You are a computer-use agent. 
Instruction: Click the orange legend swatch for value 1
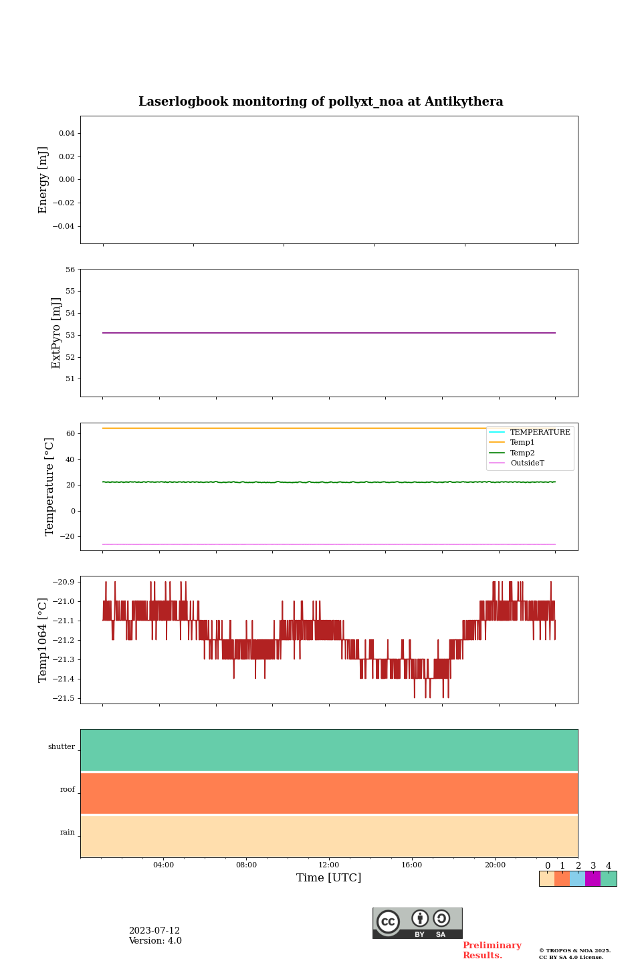pyautogui.click(x=562, y=879)
